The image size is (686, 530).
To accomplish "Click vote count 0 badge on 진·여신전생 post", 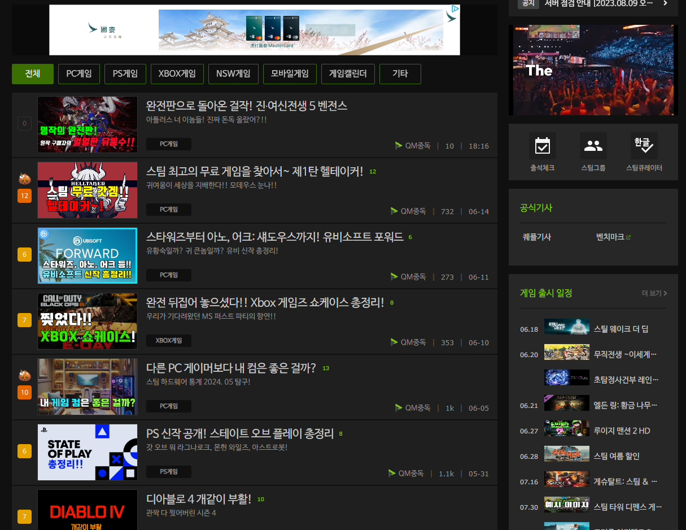I will tap(24, 123).
